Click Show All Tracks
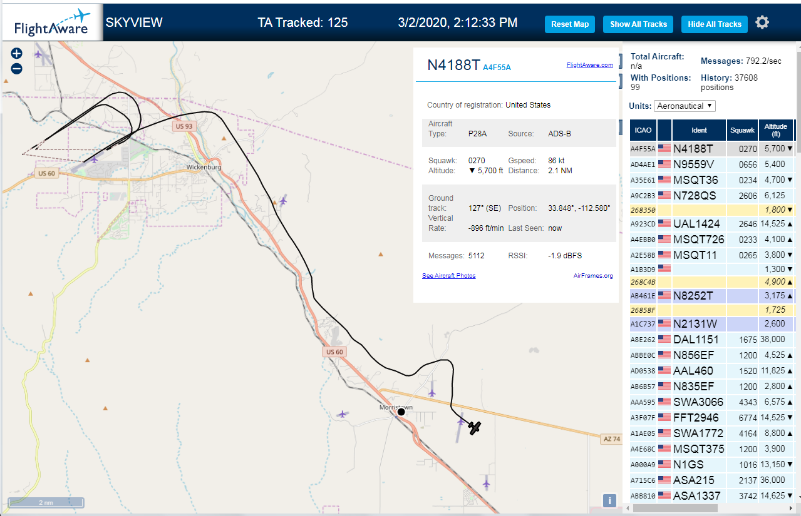This screenshot has height=516, width=801. click(x=638, y=24)
